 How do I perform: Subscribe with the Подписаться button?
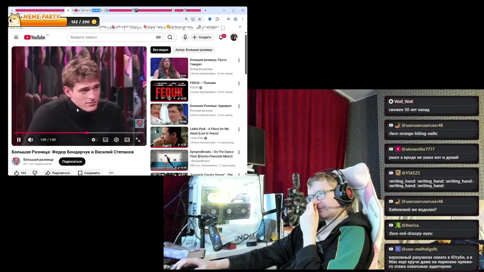(72, 161)
